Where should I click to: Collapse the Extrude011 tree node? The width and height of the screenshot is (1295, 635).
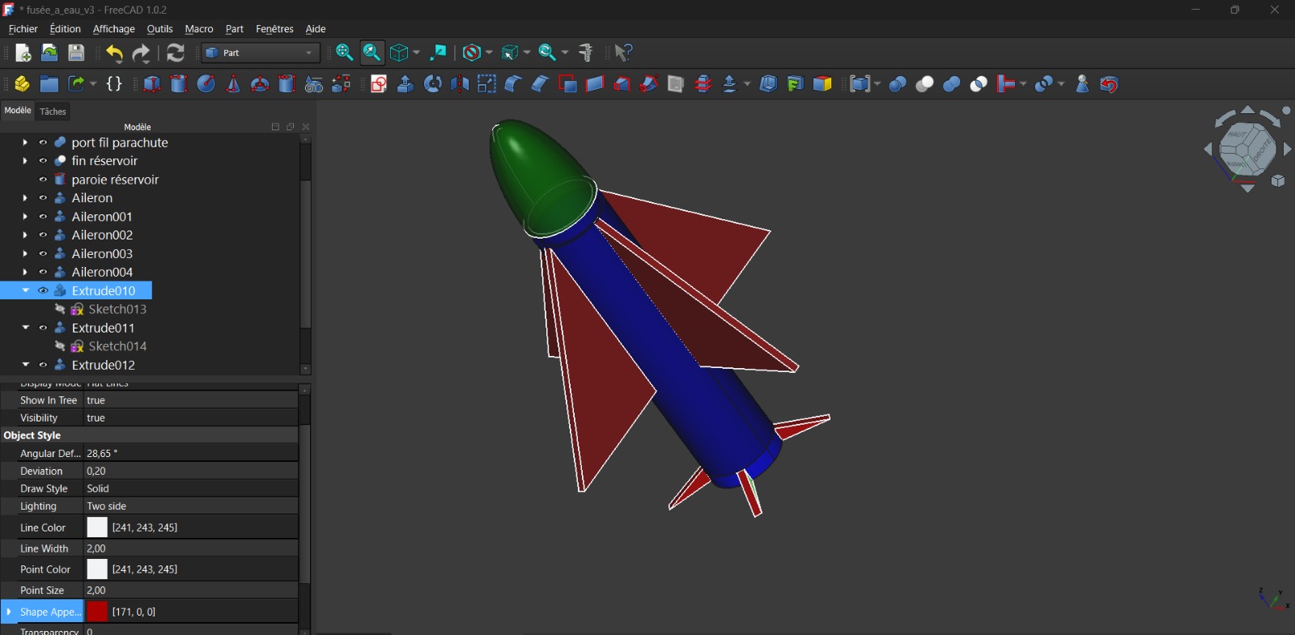tap(25, 328)
